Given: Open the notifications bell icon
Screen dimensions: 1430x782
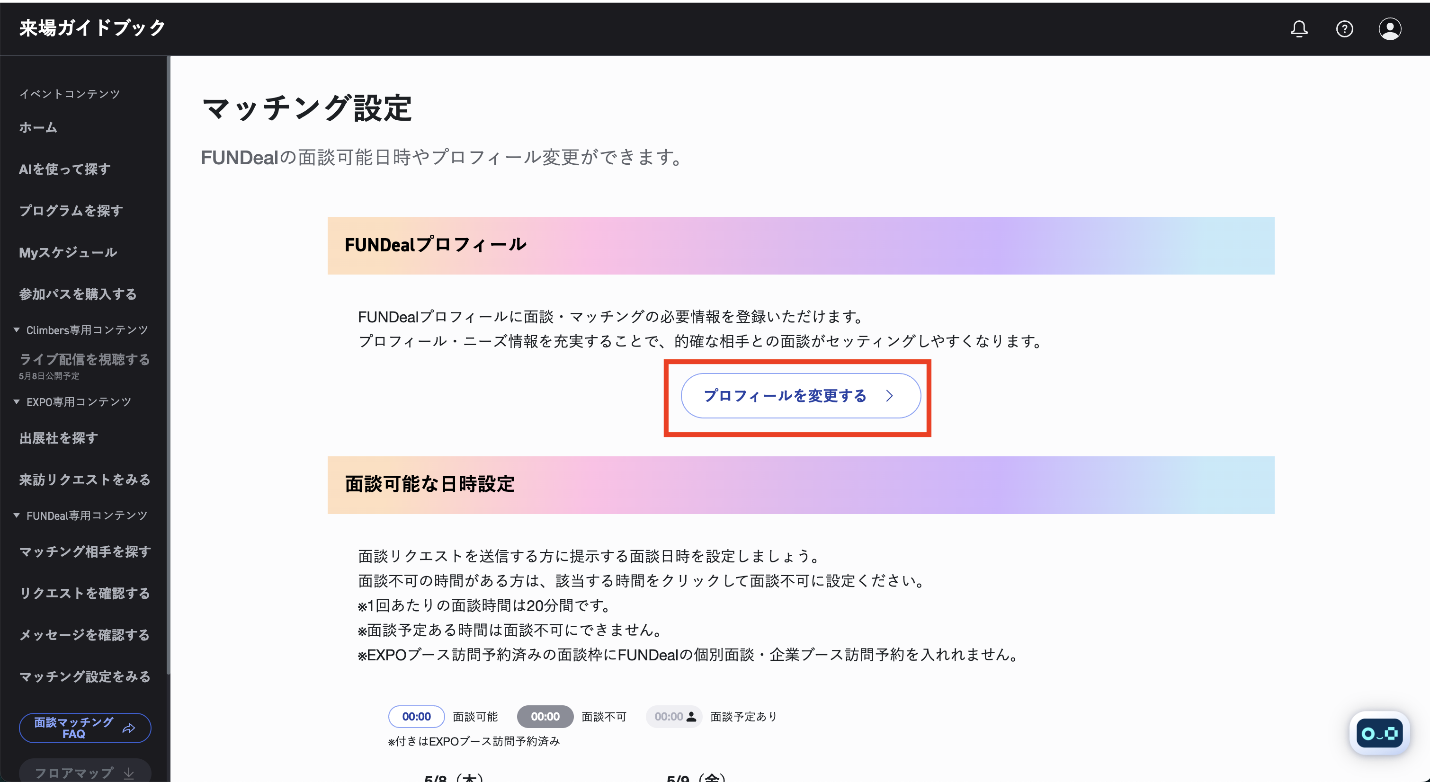Looking at the screenshot, I should pyautogui.click(x=1298, y=29).
